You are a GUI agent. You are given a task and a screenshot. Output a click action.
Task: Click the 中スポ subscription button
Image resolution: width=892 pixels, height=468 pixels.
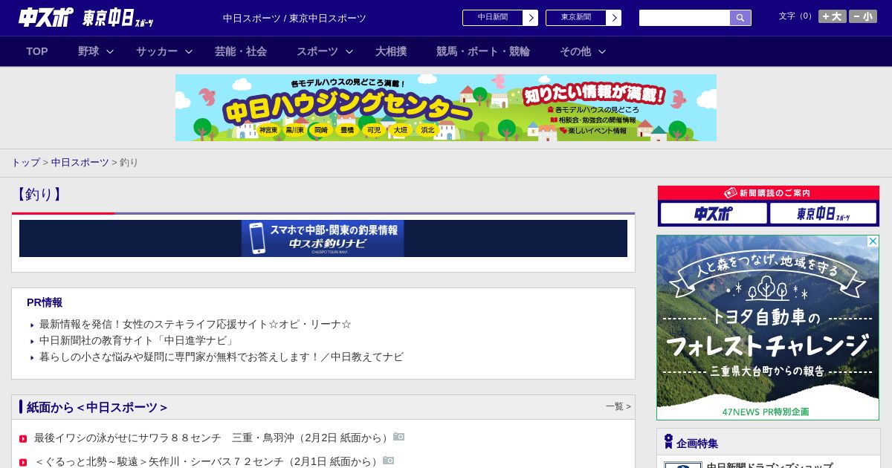pos(714,213)
